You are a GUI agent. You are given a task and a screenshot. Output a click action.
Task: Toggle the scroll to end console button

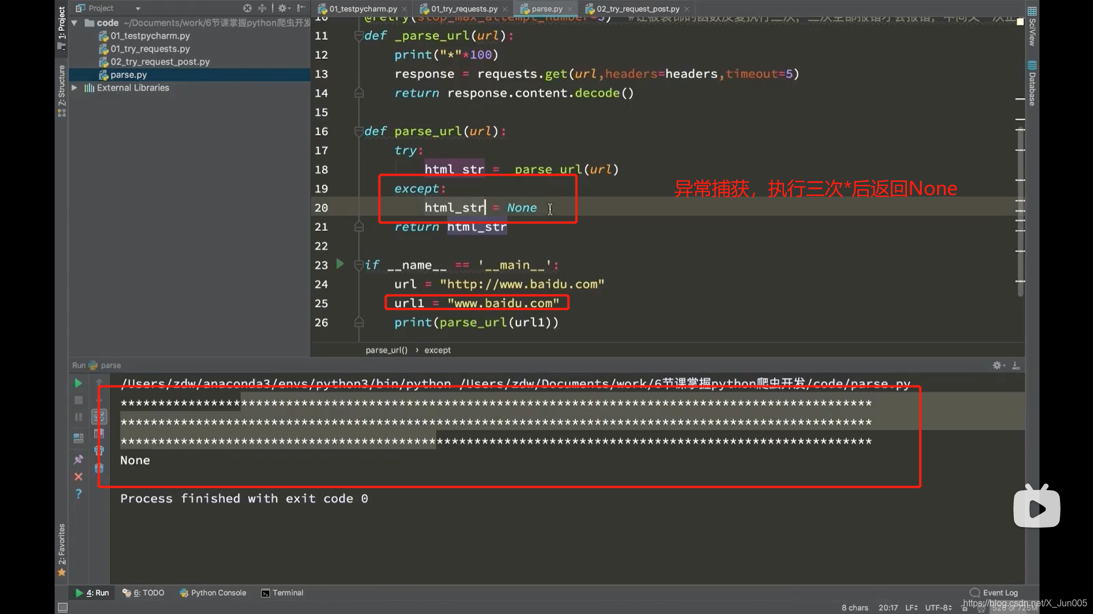[x=99, y=433]
